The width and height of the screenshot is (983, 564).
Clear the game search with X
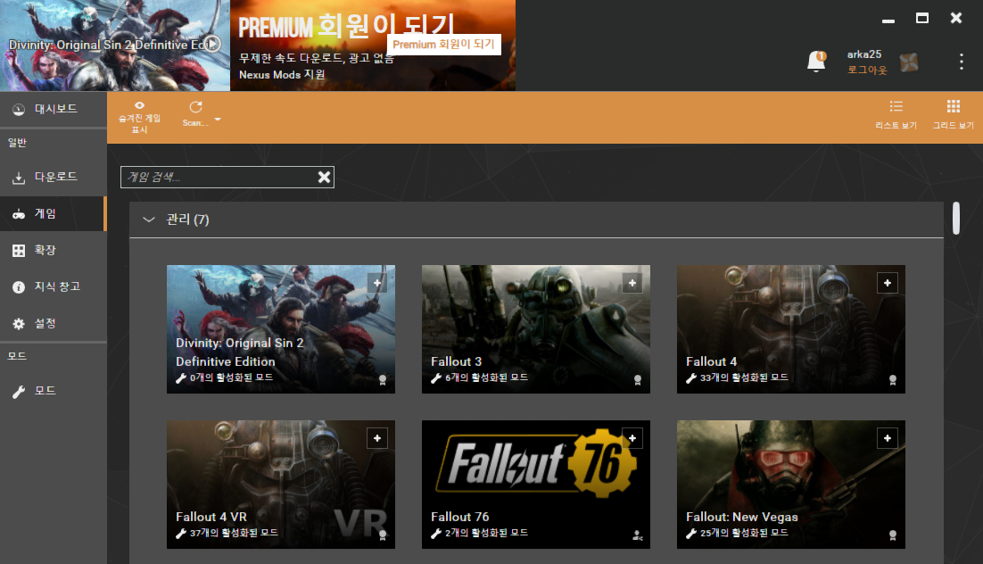pyautogui.click(x=324, y=178)
